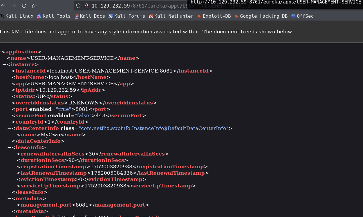Collapse the application XML node
Image resolution: width=363 pixels, height=217 pixels.
point(1,52)
